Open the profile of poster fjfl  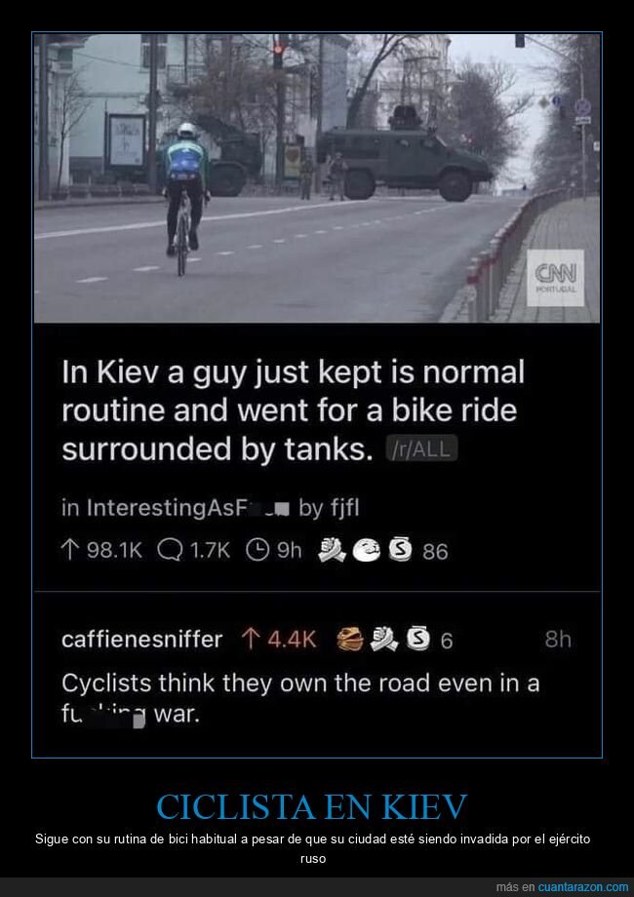tap(344, 508)
